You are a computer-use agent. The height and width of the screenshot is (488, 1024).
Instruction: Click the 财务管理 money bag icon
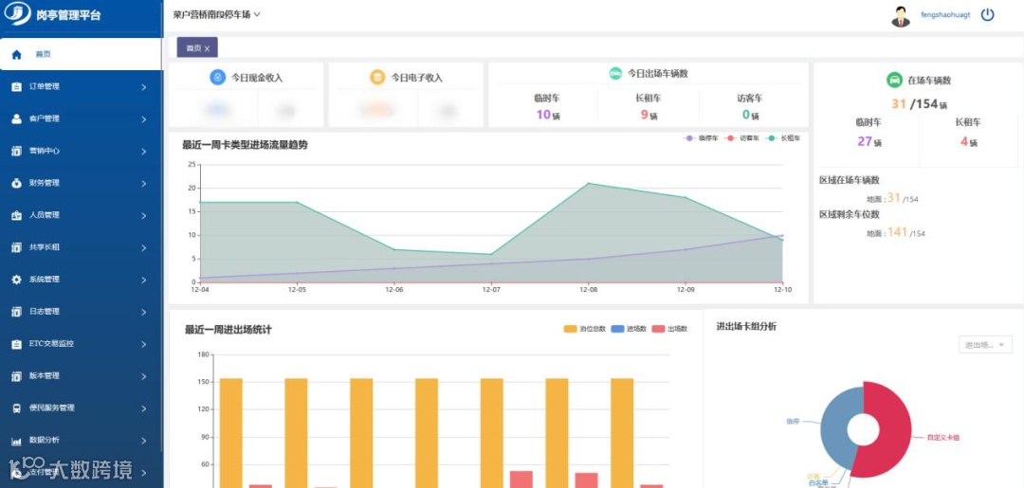coord(16,183)
